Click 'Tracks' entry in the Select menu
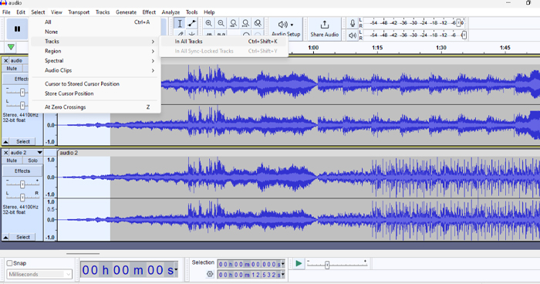The image size is (540, 284). click(x=95, y=42)
